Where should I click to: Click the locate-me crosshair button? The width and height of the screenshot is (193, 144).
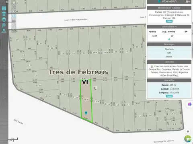pos(188,132)
